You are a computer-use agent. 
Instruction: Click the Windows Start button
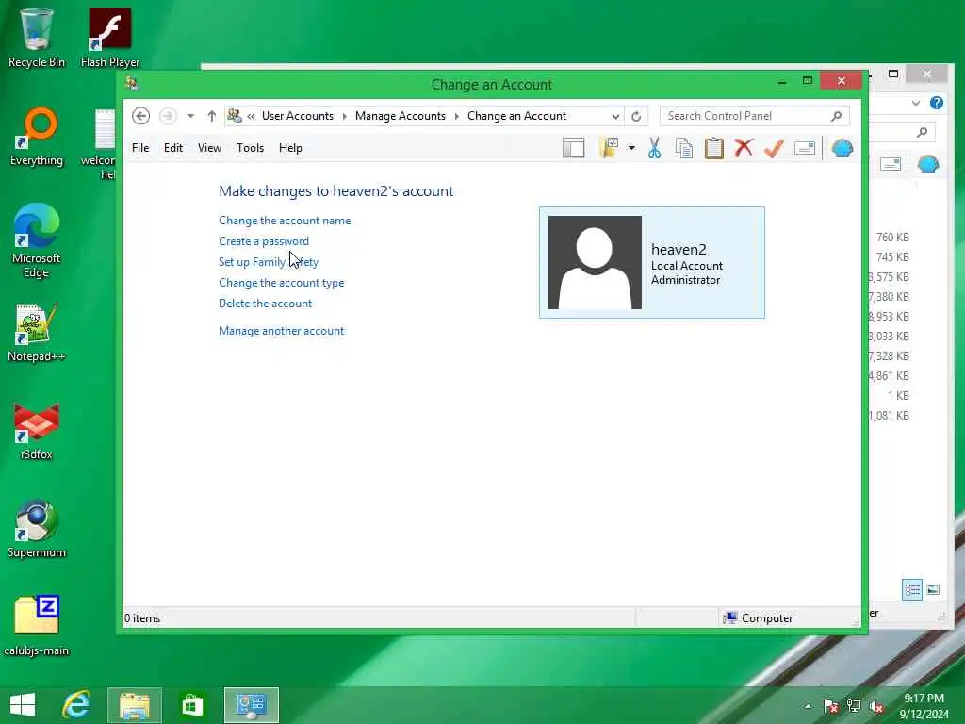click(23, 705)
